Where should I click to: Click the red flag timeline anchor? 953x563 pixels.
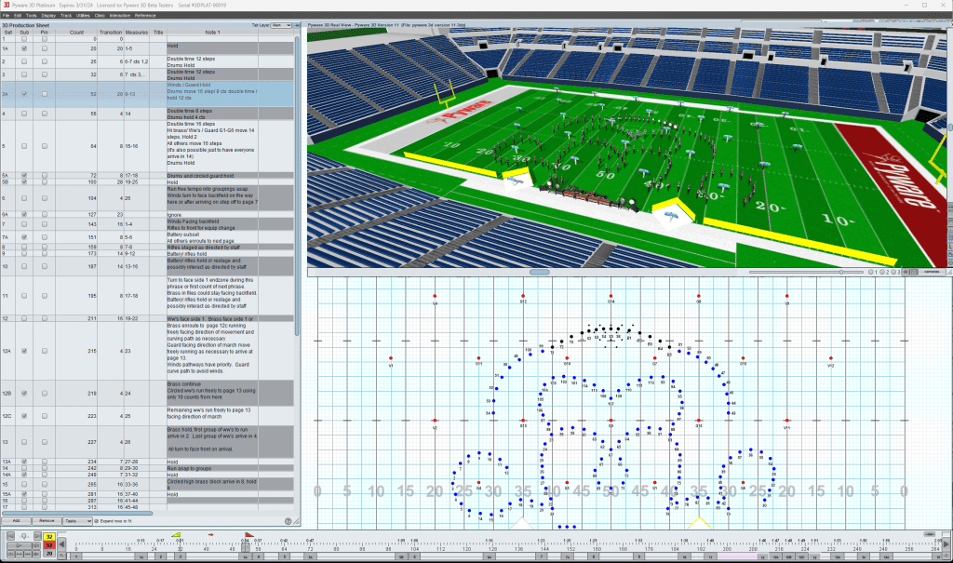point(211,534)
